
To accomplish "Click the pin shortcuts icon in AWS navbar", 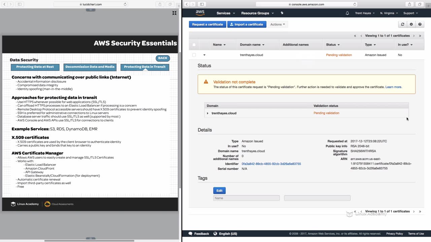I will [282, 13].
